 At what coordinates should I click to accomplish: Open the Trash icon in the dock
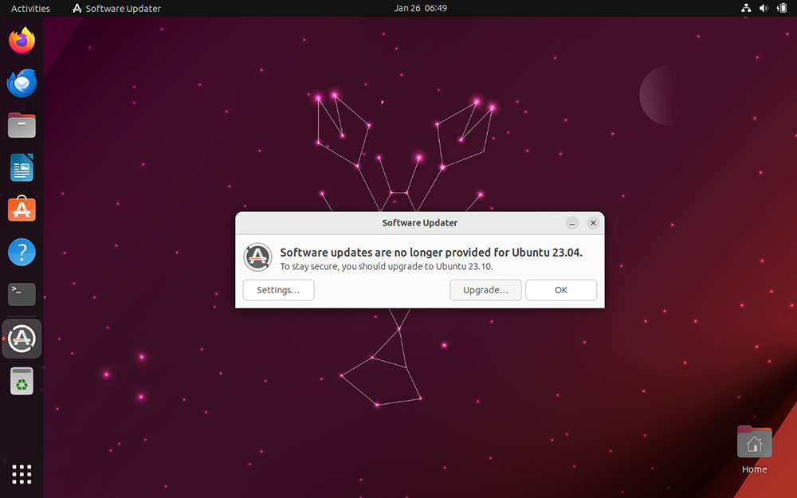[x=22, y=380]
